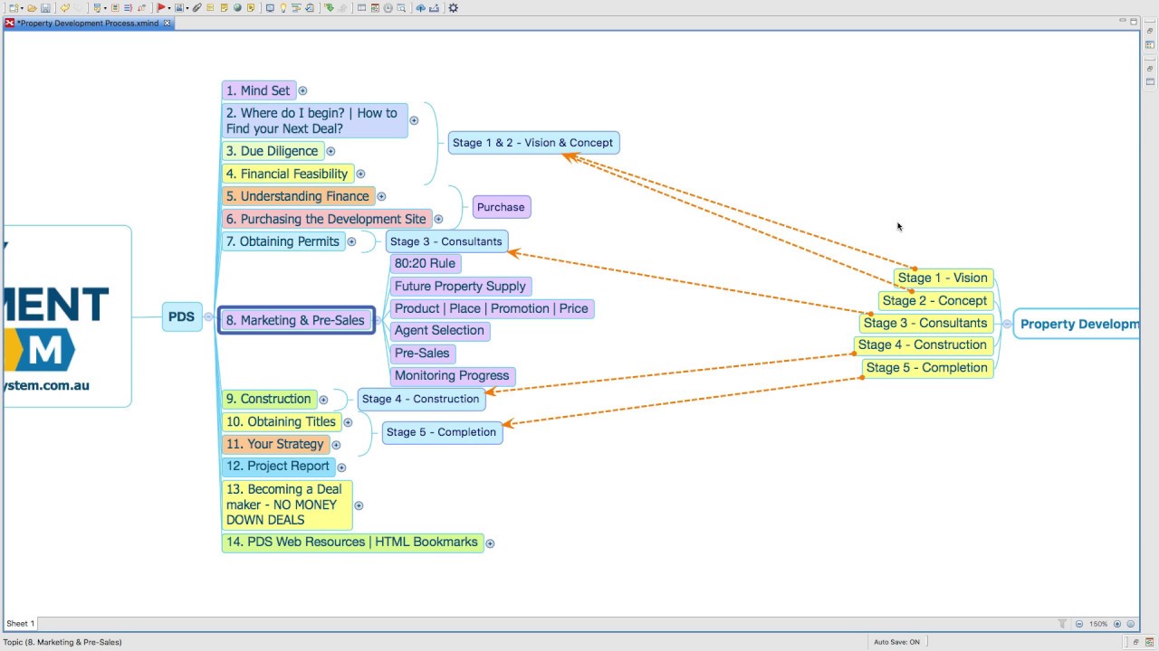
Task: Maximize the editor pane icon at top right
Action: pos(1134,22)
